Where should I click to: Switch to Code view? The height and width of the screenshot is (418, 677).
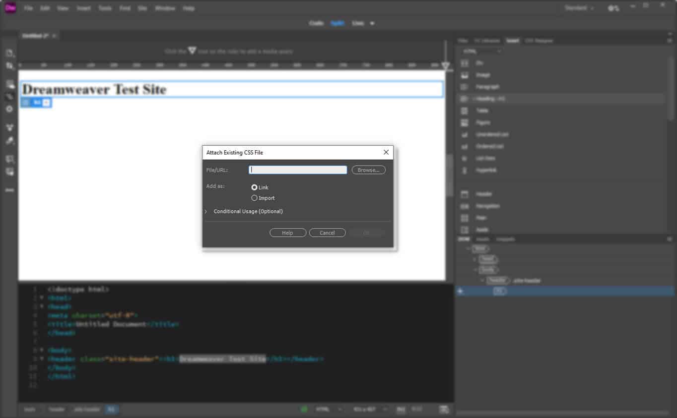(x=316, y=23)
